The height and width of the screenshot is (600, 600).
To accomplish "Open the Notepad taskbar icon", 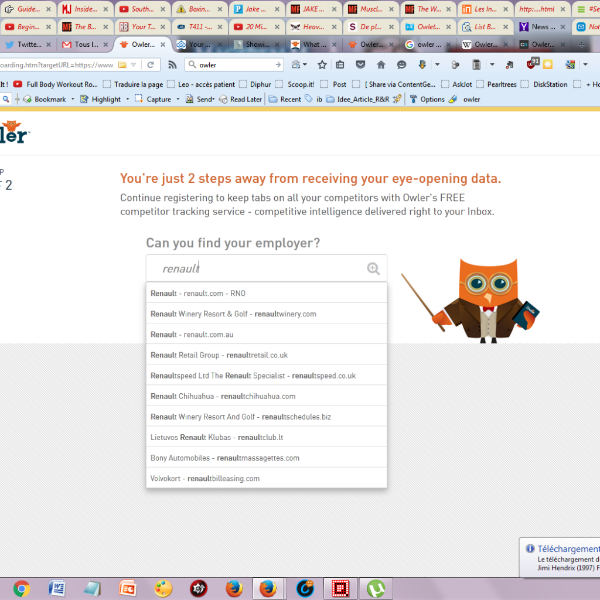I will point(92,588).
